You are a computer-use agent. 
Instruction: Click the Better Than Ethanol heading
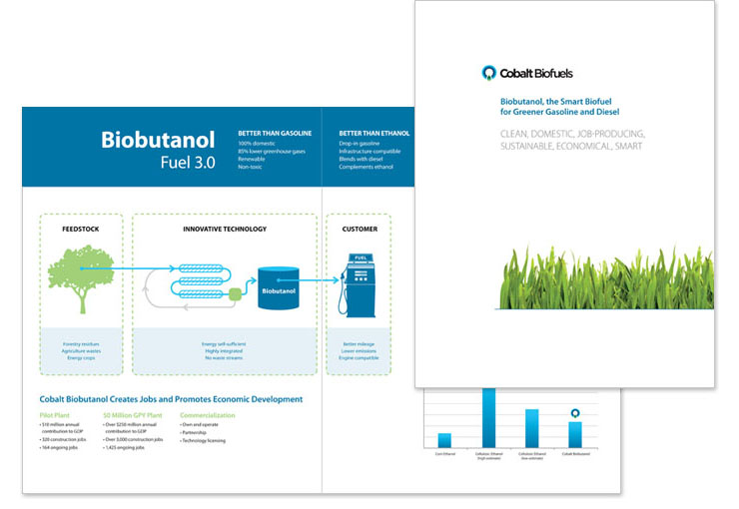coord(374,133)
